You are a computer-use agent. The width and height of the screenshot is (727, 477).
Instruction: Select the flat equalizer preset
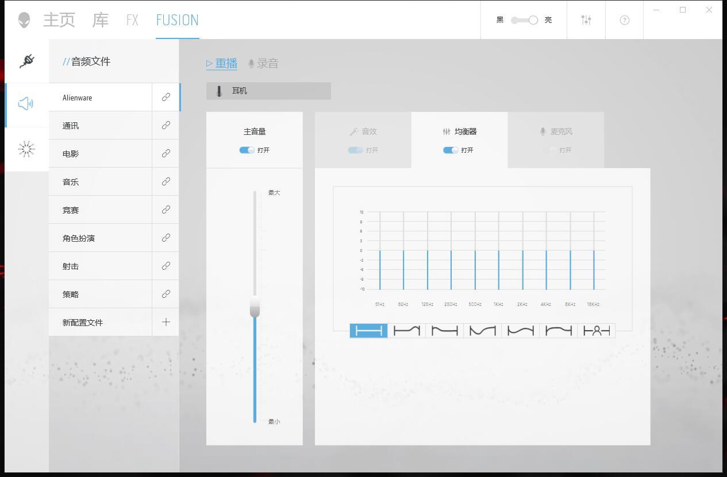click(x=368, y=331)
